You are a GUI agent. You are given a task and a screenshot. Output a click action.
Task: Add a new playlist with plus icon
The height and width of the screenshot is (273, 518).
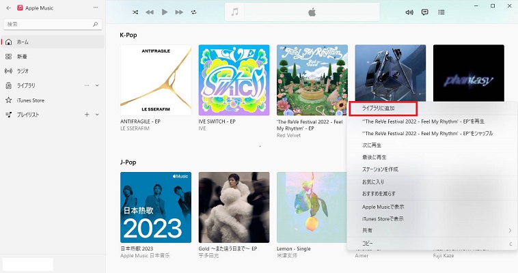[x=87, y=115]
